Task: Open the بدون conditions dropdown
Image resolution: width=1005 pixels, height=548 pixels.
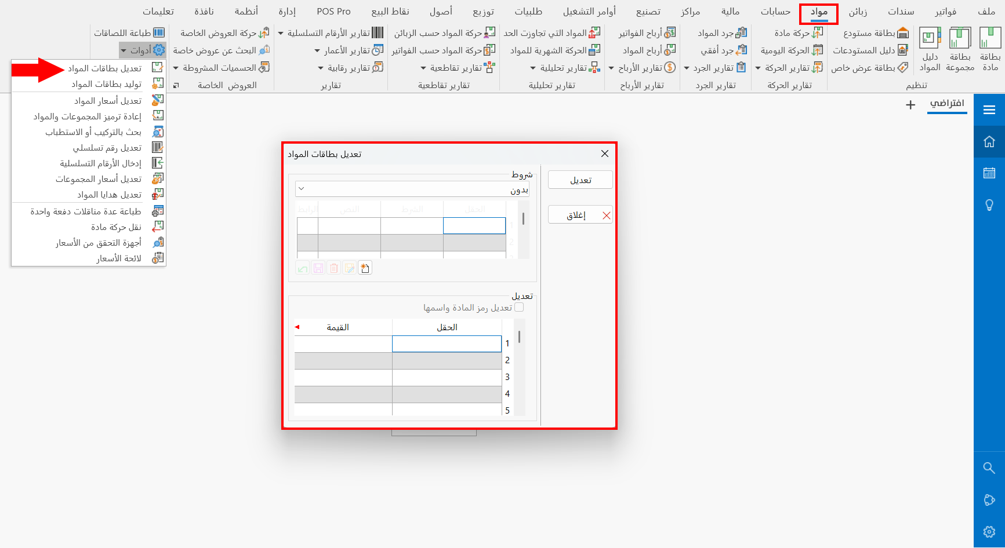Action: click(x=412, y=188)
